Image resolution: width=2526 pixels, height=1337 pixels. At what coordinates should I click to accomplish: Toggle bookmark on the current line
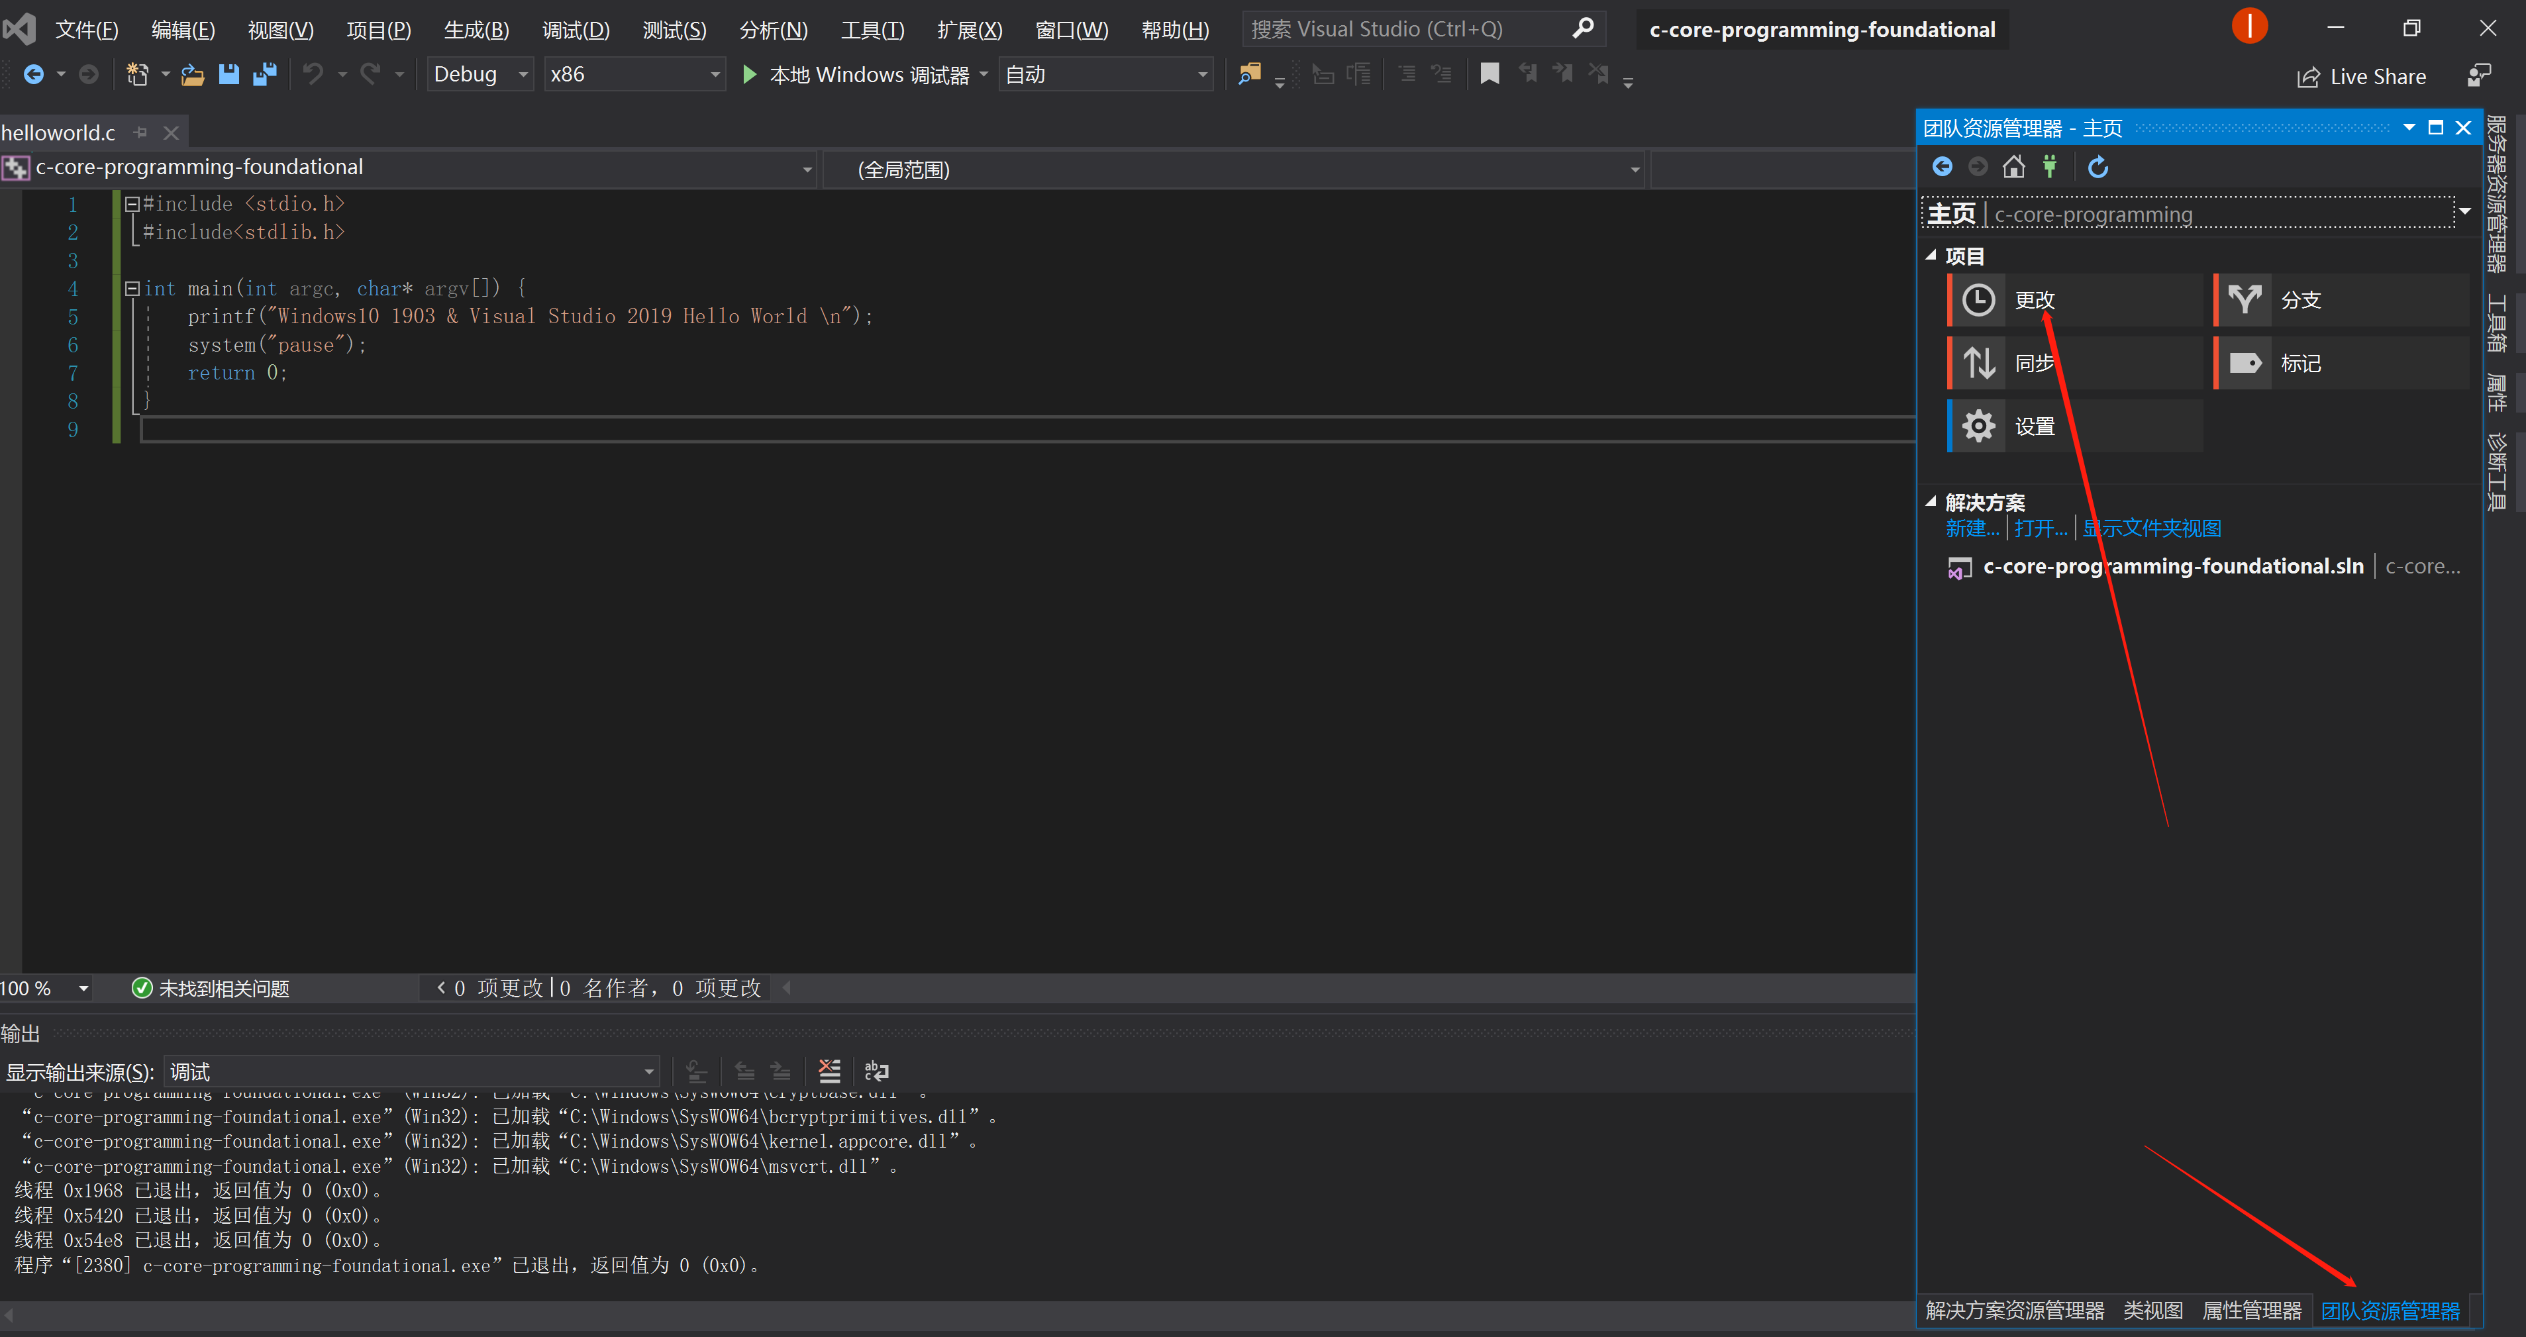click(1490, 74)
